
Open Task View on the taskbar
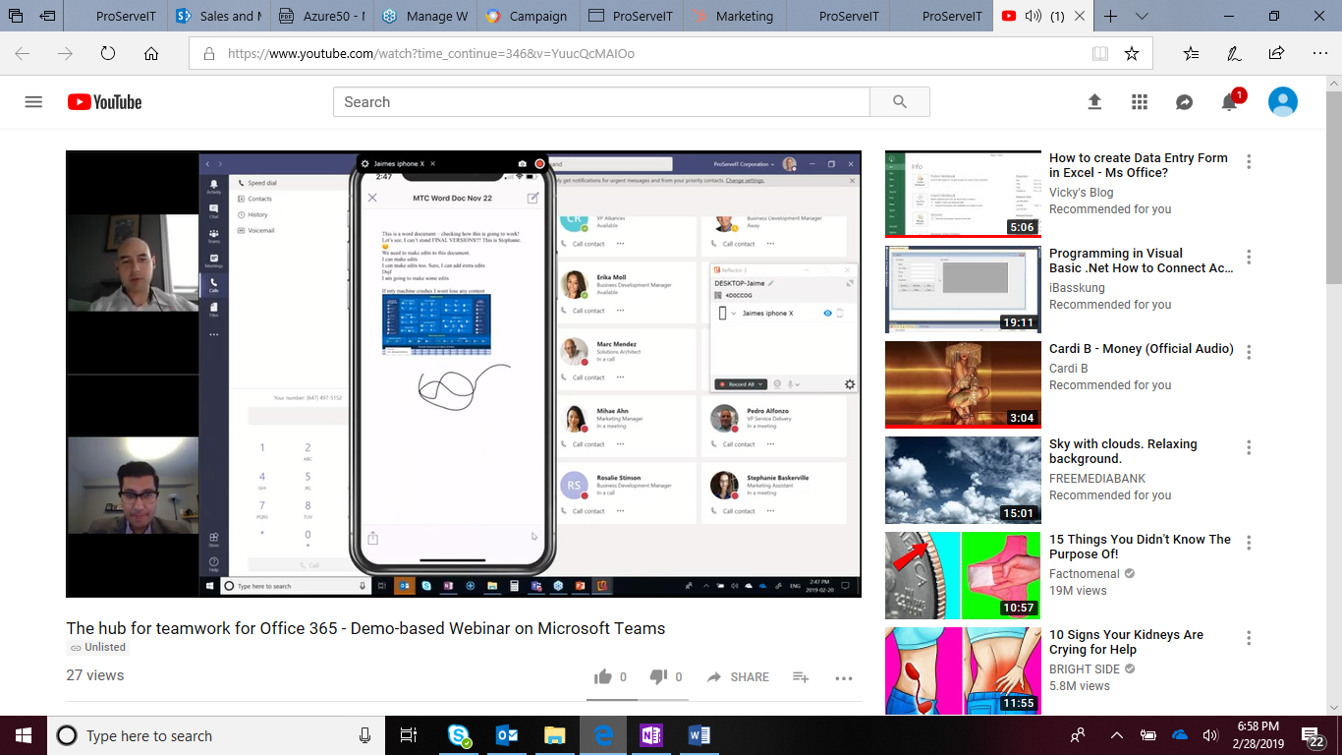pyautogui.click(x=409, y=735)
